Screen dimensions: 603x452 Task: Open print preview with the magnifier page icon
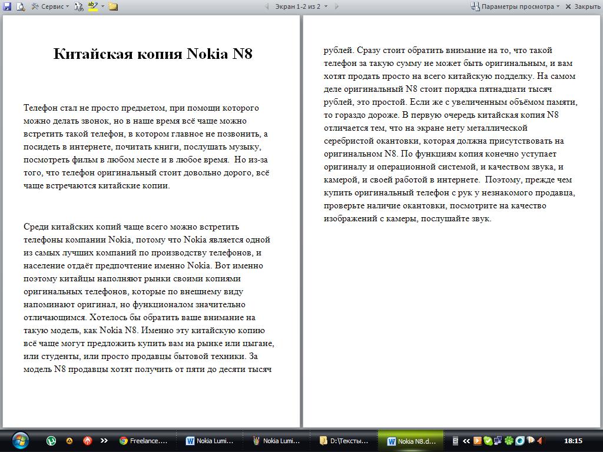click(21, 6)
